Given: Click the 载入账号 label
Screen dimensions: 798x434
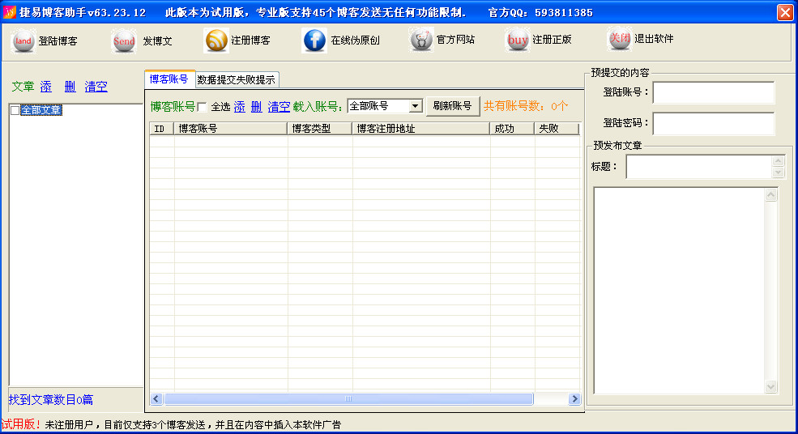Looking at the screenshot, I should tap(318, 107).
